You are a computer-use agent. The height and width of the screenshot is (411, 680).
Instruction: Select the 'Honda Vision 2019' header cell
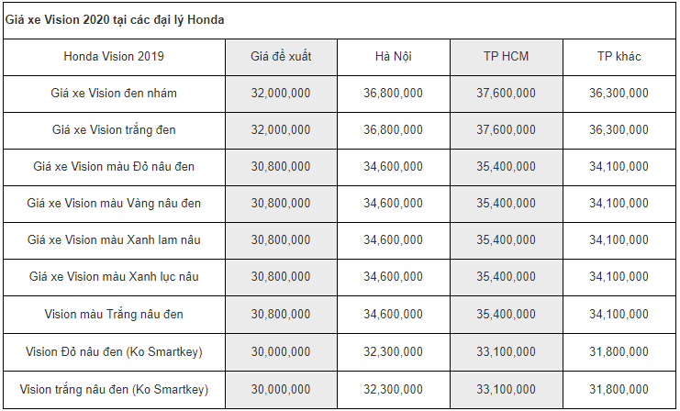tap(114, 56)
